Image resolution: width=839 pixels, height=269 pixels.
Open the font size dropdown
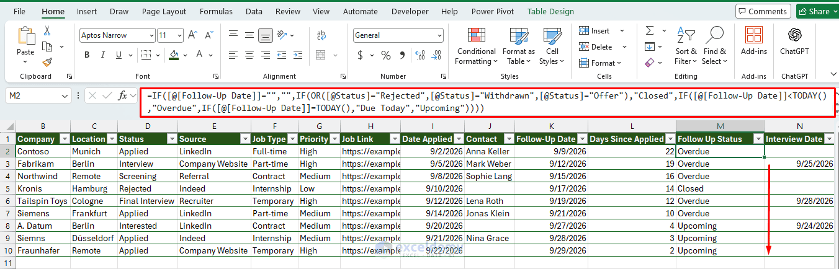pyautogui.click(x=179, y=35)
